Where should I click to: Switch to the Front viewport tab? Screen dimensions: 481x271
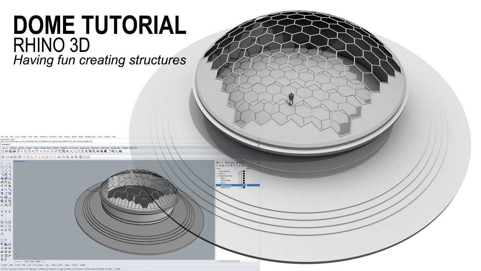[x=32, y=261]
